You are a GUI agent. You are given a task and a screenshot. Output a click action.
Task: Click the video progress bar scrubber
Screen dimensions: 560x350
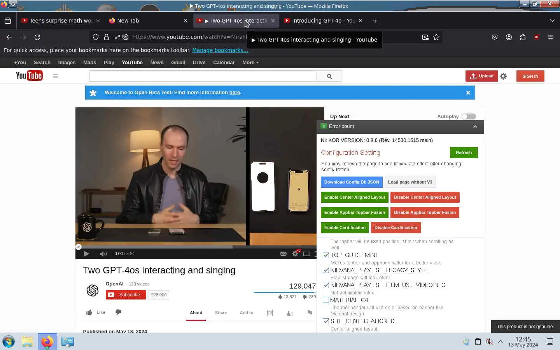pyautogui.click(x=79, y=247)
